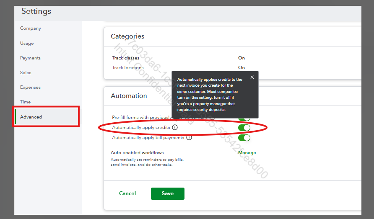
Task: Click the Track classes row
Action: [x=126, y=58]
